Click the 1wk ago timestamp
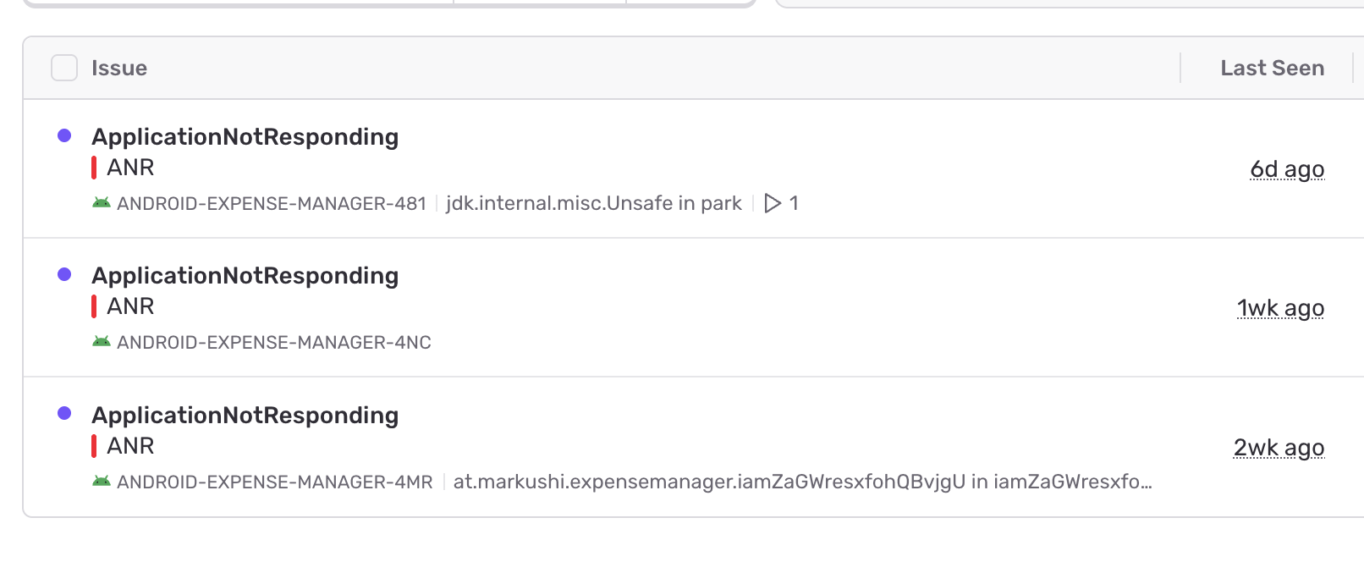 tap(1279, 308)
